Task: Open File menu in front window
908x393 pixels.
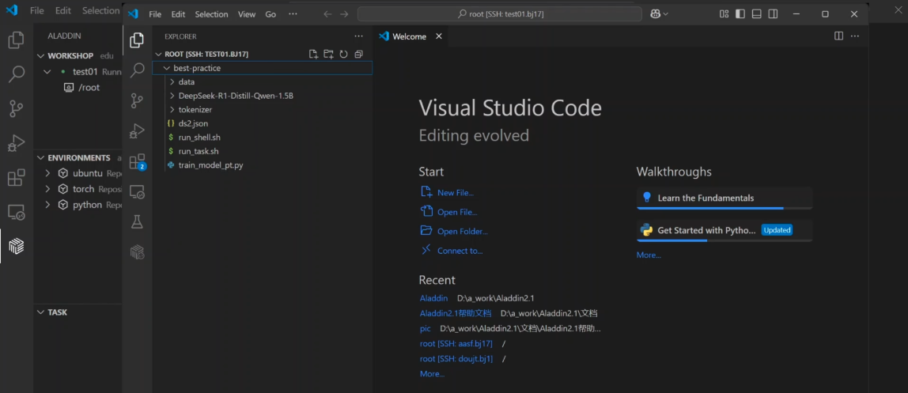Action: coord(155,14)
